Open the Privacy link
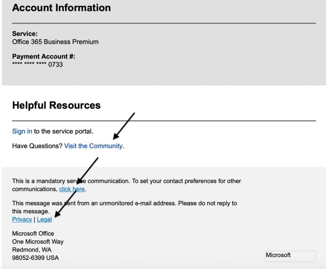The width and height of the screenshot is (326, 269). [x=22, y=219]
